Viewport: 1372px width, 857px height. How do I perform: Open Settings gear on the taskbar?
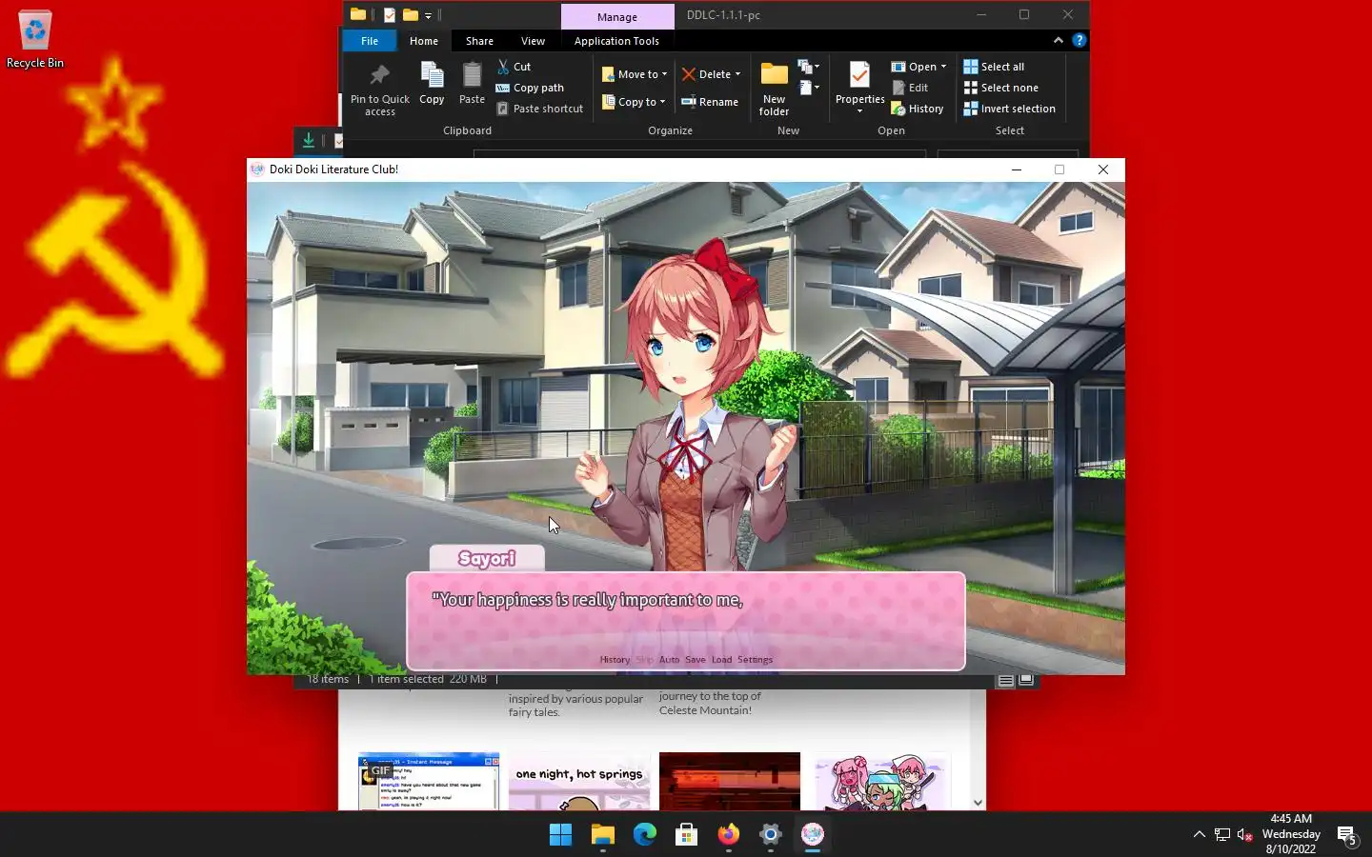(771, 835)
